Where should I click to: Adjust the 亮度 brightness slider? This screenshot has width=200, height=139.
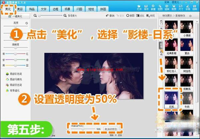(16, 26)
